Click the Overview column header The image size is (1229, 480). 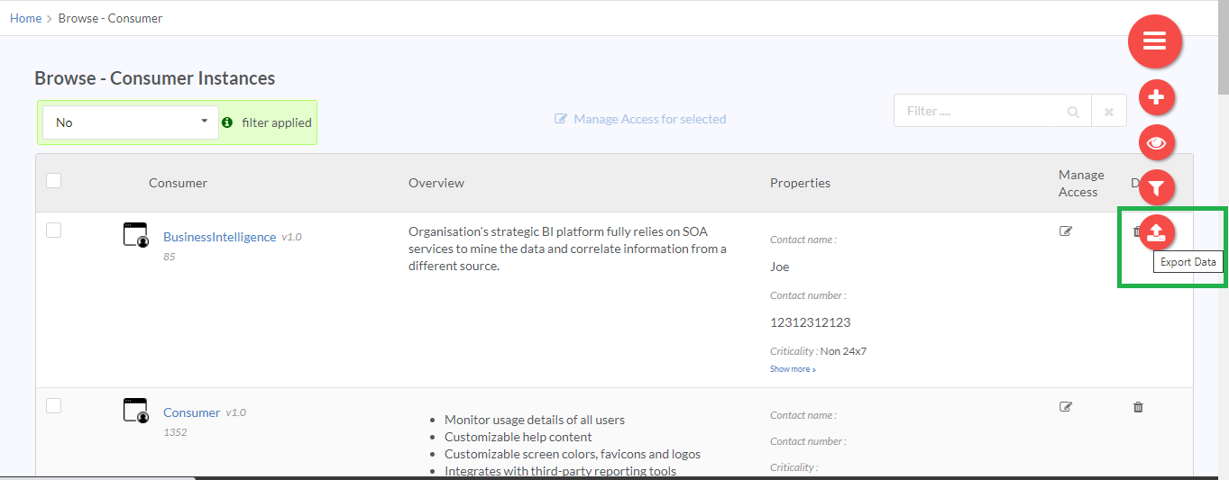click(x=436, y=183)
